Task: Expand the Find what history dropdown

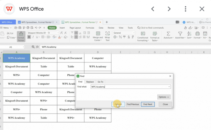Action: (x=169, y=87)
